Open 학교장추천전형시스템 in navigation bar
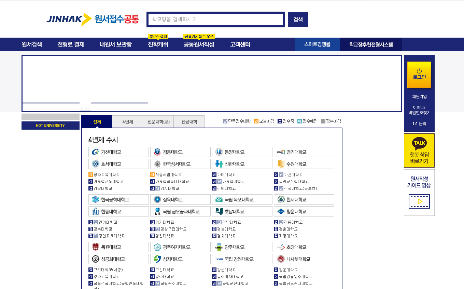 (x=371, y=44)
